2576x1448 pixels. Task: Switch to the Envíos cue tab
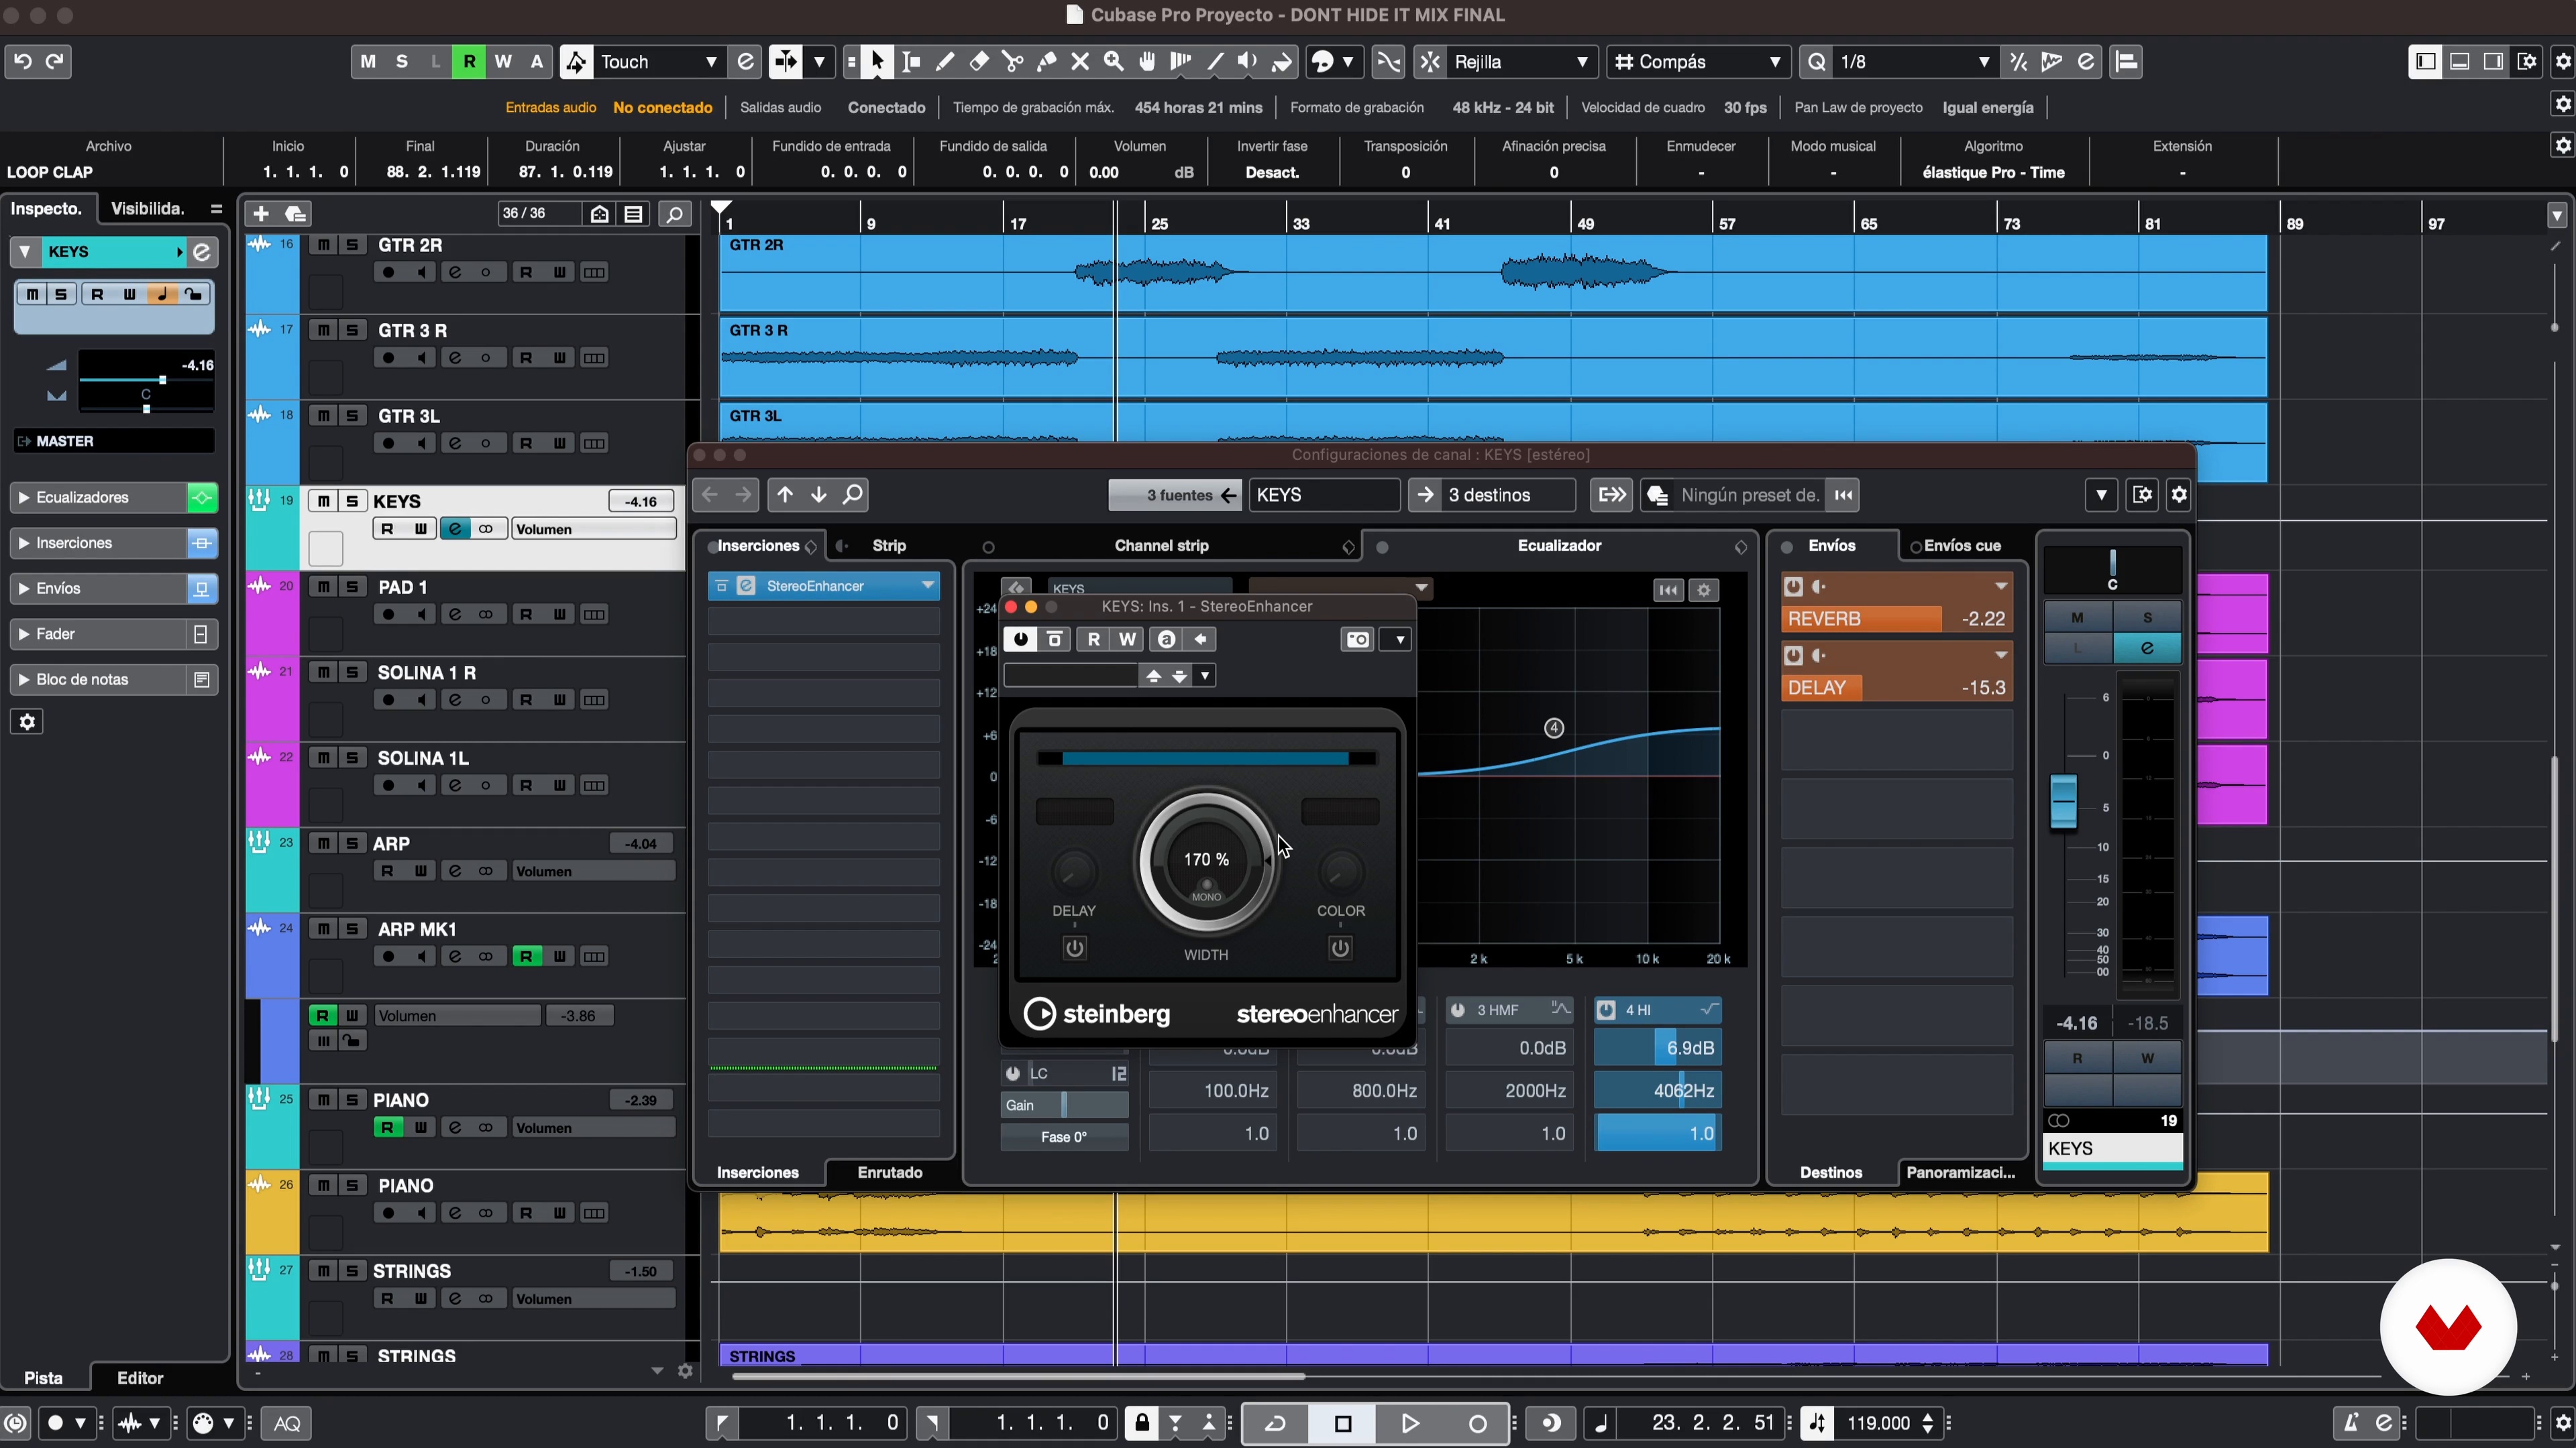coord(1962,546)
